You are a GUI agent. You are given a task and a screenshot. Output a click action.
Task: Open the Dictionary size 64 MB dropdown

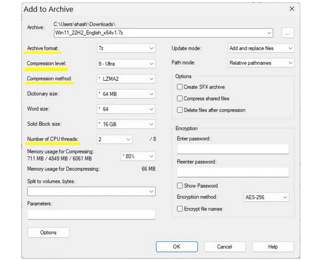pyautogui.click(x=126, y=94)
